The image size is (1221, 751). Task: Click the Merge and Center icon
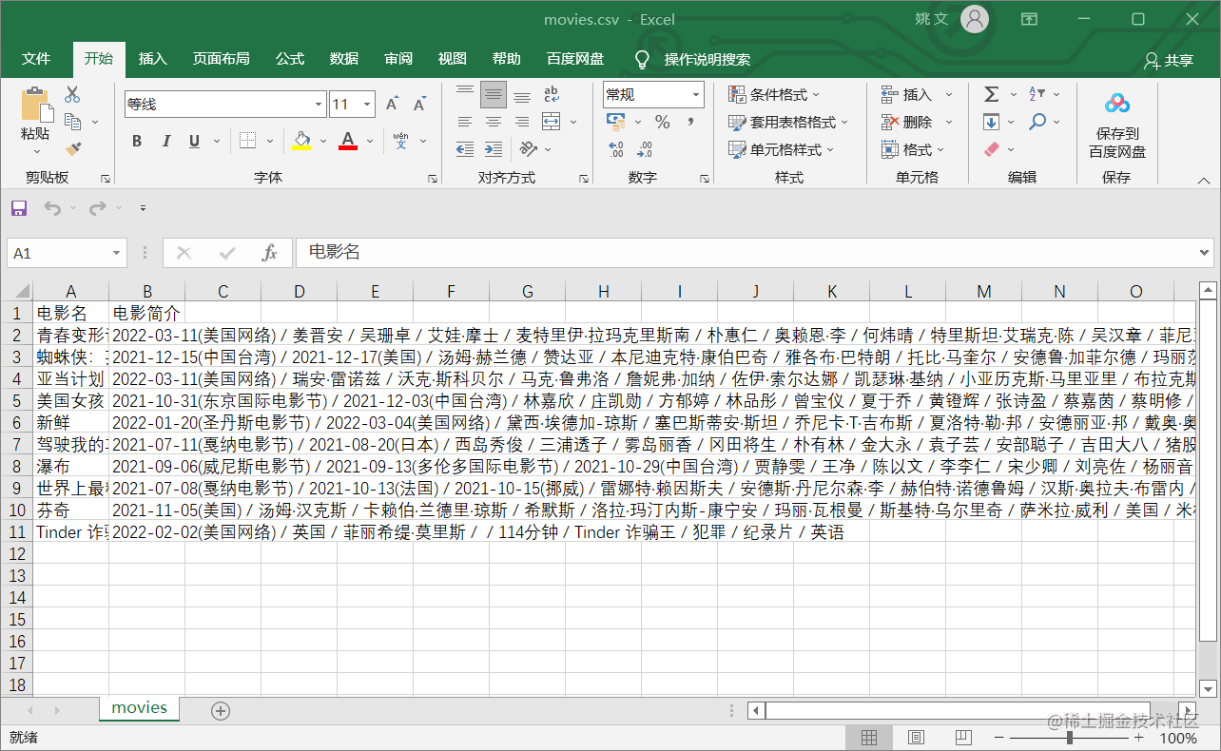[552, 122]
